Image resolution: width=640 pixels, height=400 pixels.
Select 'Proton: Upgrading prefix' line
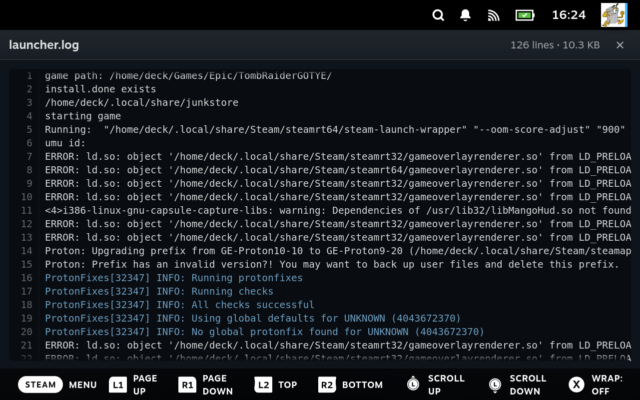pos(338,251)
